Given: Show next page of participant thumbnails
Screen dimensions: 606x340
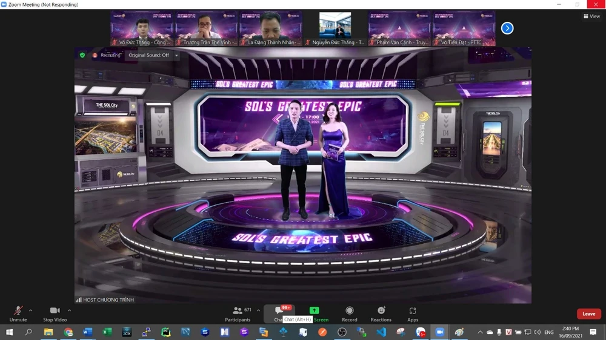Looking at the screenshot, I should tap(507, 28).
